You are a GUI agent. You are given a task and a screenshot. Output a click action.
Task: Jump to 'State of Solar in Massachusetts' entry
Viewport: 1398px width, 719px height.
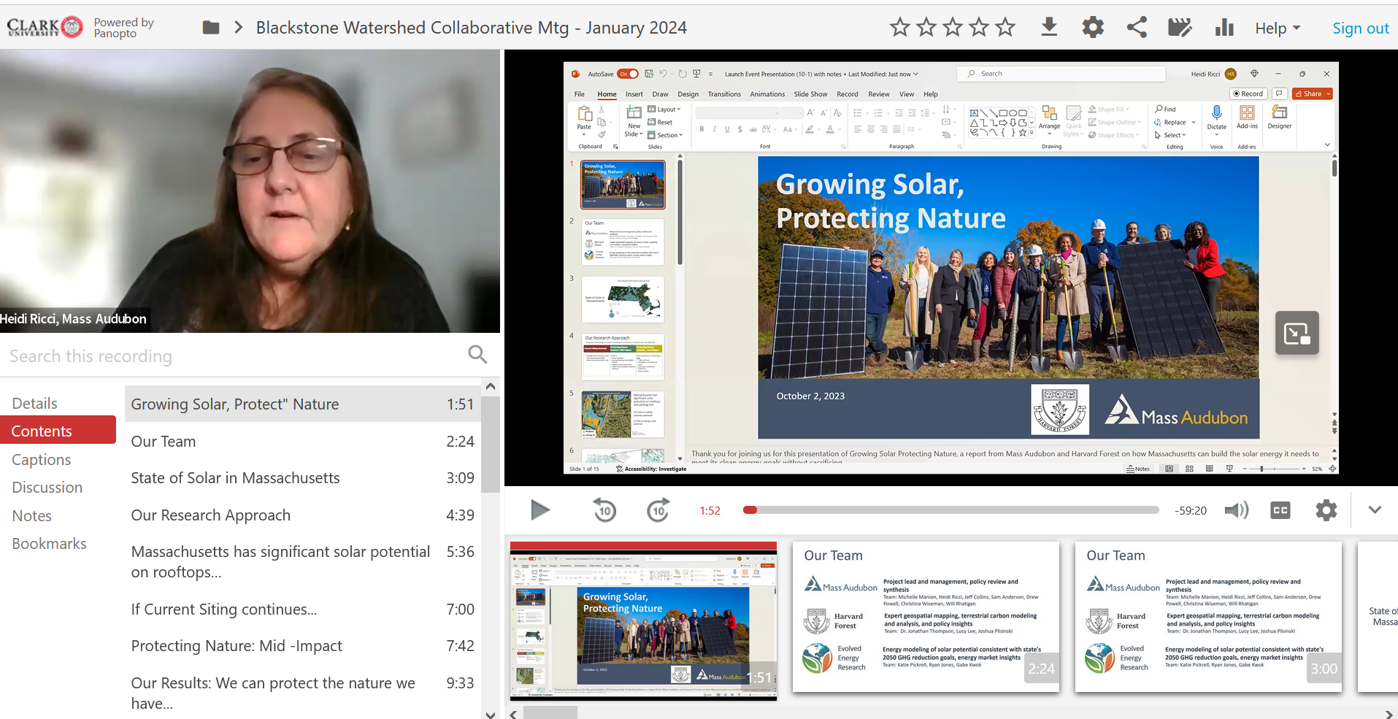pyautogui.click(x=302, y=478)
